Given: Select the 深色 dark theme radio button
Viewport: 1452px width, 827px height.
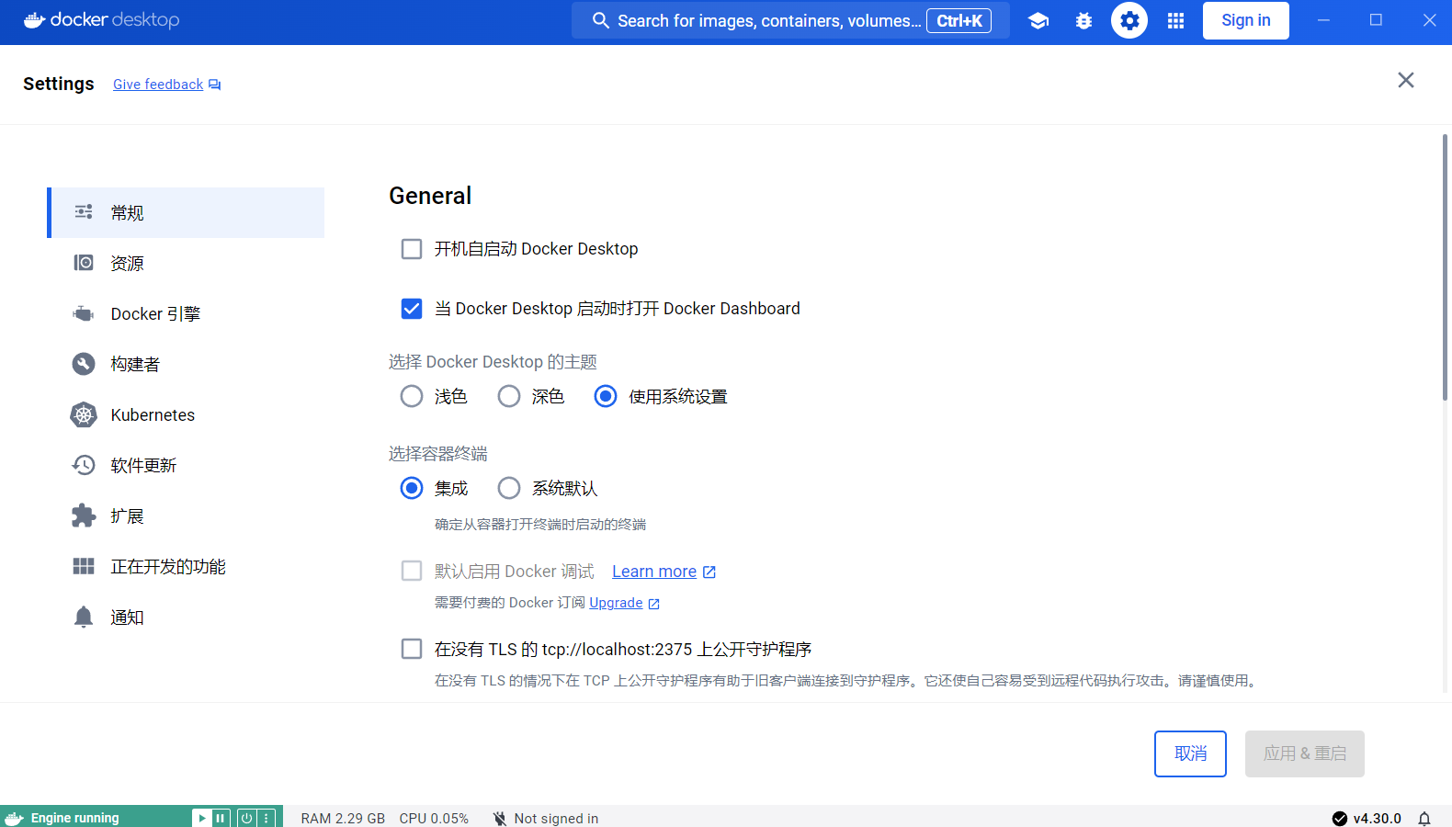Looking at the screenshot, I should [x=509, y=397].
